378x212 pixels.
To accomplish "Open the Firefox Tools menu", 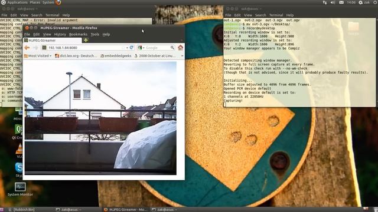I will [95, 34].
